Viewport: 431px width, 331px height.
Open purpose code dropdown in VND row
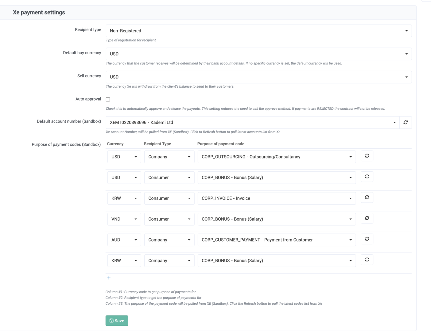(x=277, y=219)
